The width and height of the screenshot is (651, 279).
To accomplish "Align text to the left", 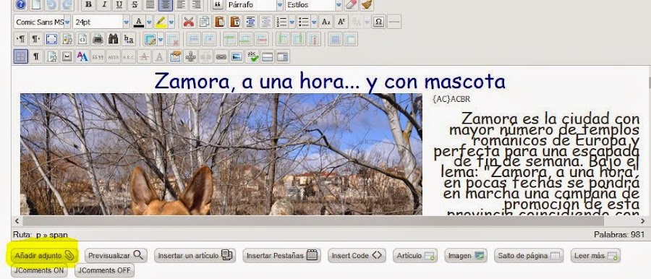I will tap(180, 4).
